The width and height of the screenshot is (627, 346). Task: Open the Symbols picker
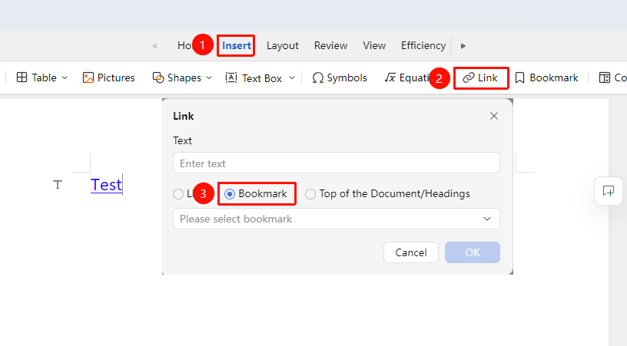340,77
